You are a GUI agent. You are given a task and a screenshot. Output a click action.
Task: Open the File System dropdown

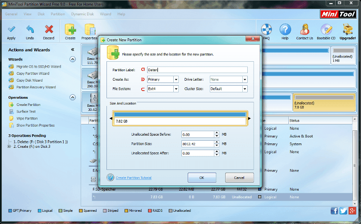pos(176,89)
